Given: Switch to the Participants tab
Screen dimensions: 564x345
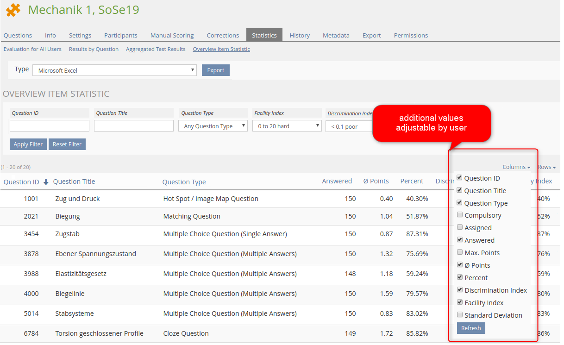Looking at the screenshot, I should pyautogui.click(x=120, y=35).
